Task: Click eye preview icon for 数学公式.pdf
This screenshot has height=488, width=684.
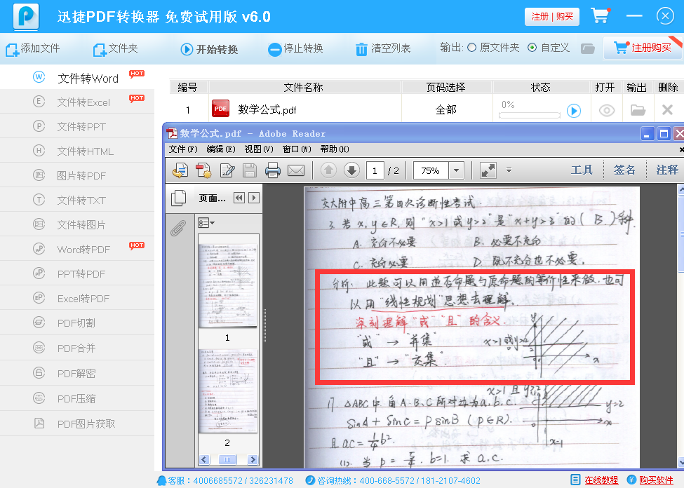Action: [x=607, y=110]
